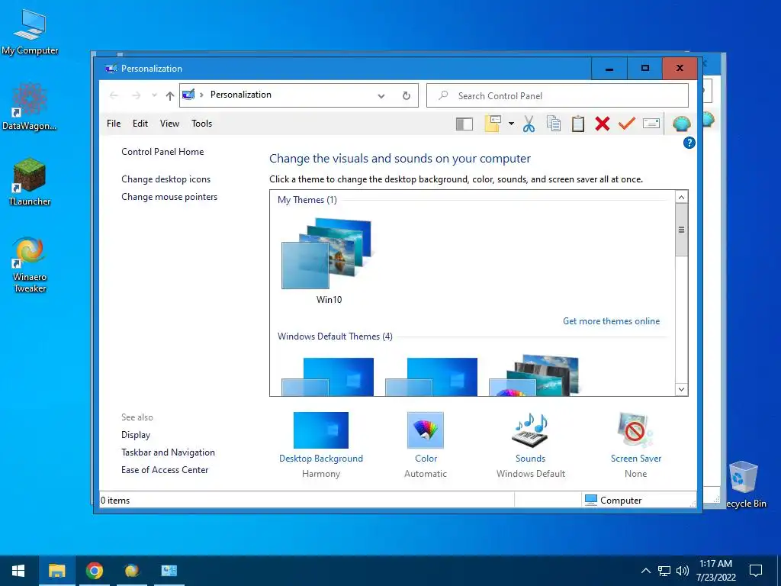Click the Cut scissors icon

coord(529,124)
